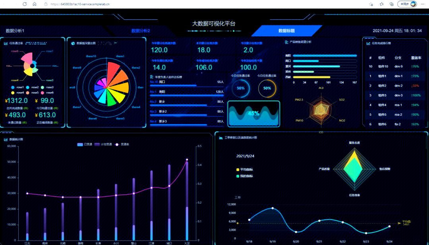Toggle rose4 series in the legend

coord(17,93)
